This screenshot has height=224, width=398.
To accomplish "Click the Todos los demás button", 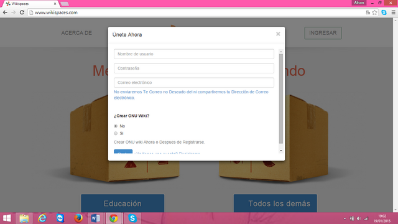I will [275, 203].
